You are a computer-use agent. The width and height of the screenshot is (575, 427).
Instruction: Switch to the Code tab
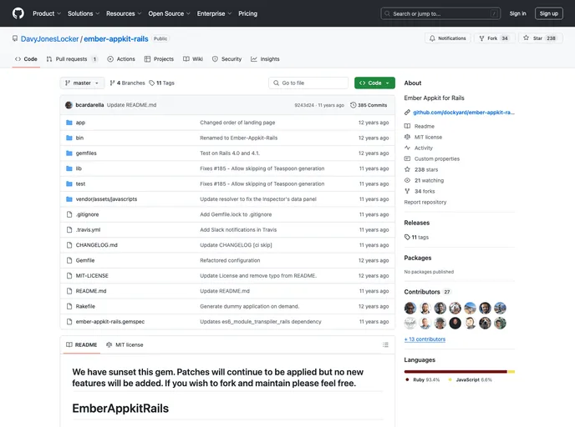pyautogui.click(x=26, y=59)
